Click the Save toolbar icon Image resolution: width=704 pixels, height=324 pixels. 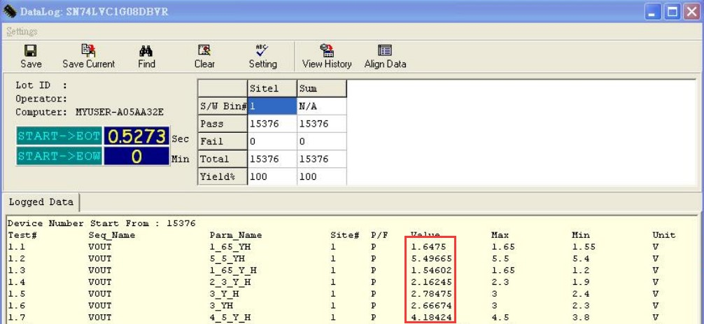point(30,50)
